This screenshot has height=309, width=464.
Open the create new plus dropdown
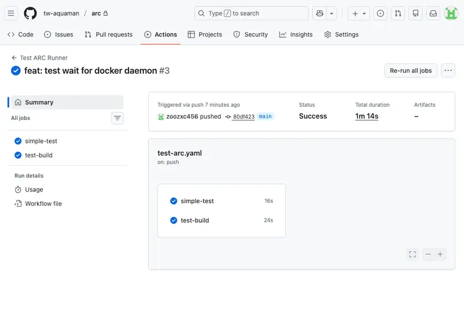point(359,13)
